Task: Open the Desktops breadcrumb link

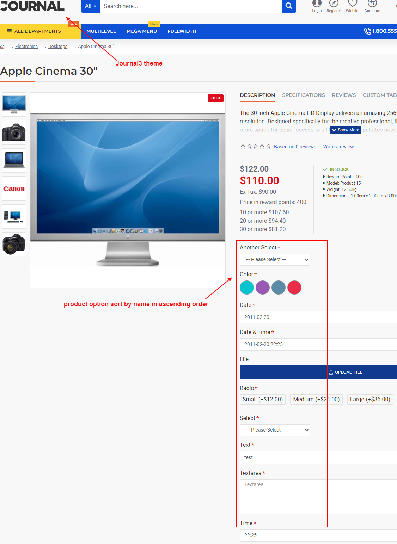Action: (58, 47)
